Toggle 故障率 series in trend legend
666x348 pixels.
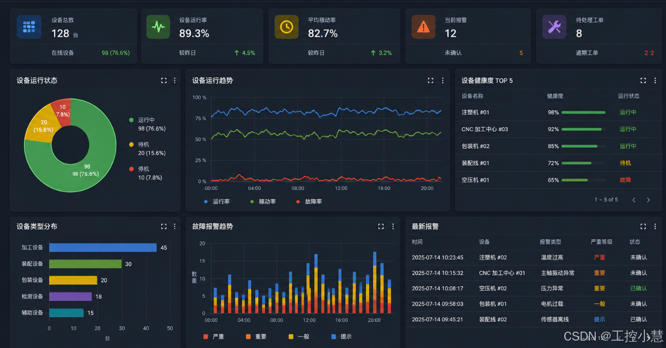(x=309, y=201)
